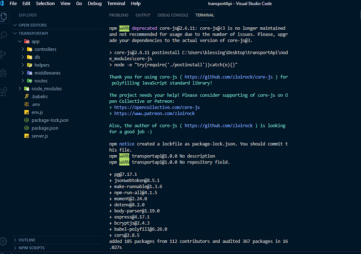The height and width of the screenshot is (254, 361).
Task: Select the package-lock.json file name
Action: coord(50,120)
